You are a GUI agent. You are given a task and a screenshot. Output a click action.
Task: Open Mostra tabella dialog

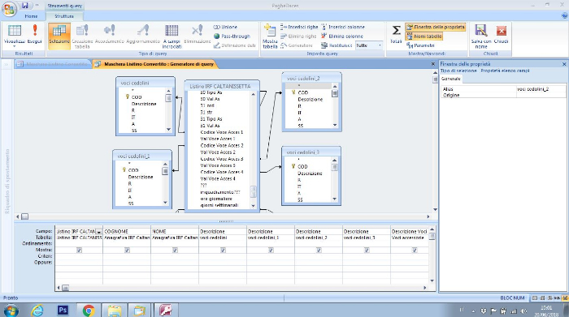pyautogui.click(x=270, y=36)
